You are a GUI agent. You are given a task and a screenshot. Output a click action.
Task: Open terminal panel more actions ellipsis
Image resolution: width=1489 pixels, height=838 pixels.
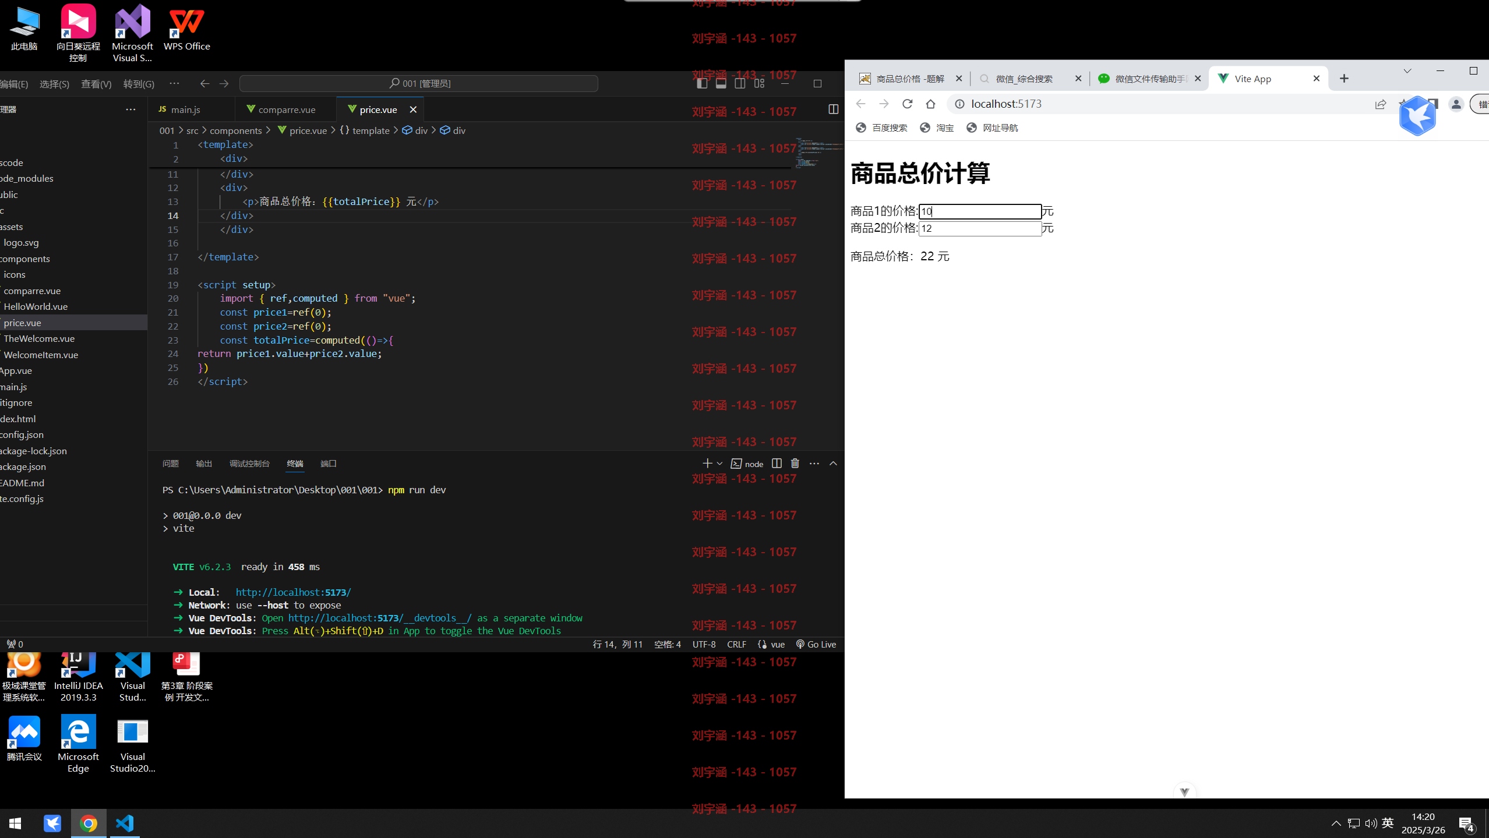(814, 464)
